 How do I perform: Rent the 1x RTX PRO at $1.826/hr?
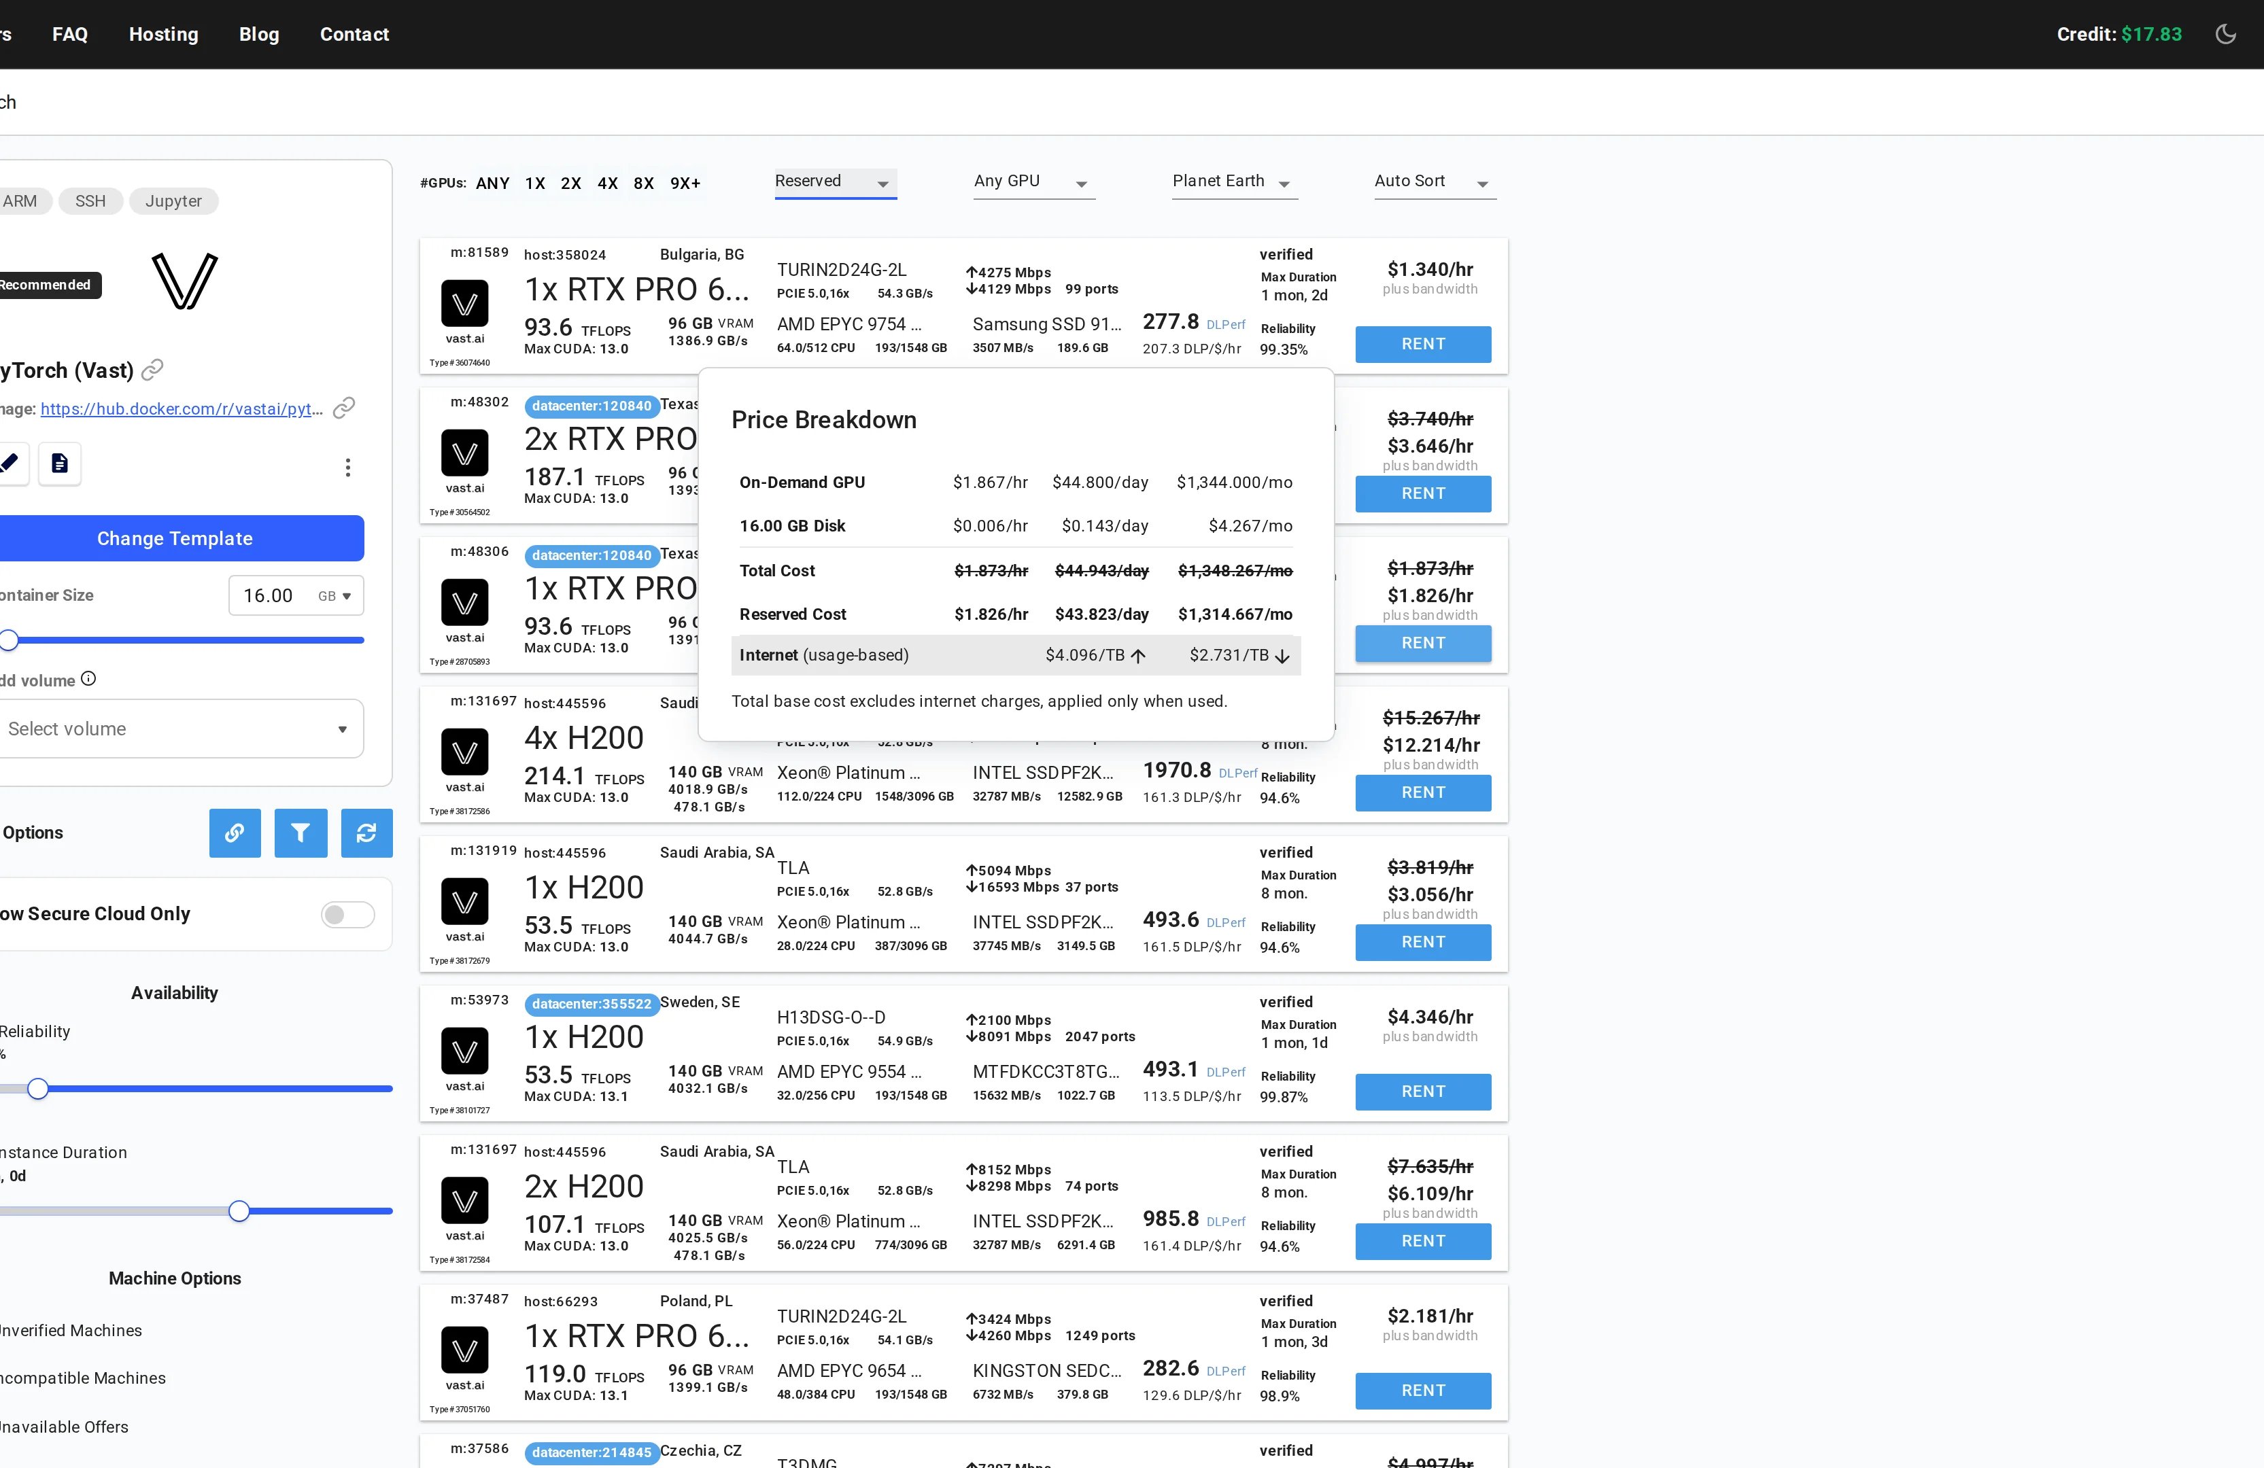tap(1423, 643)
